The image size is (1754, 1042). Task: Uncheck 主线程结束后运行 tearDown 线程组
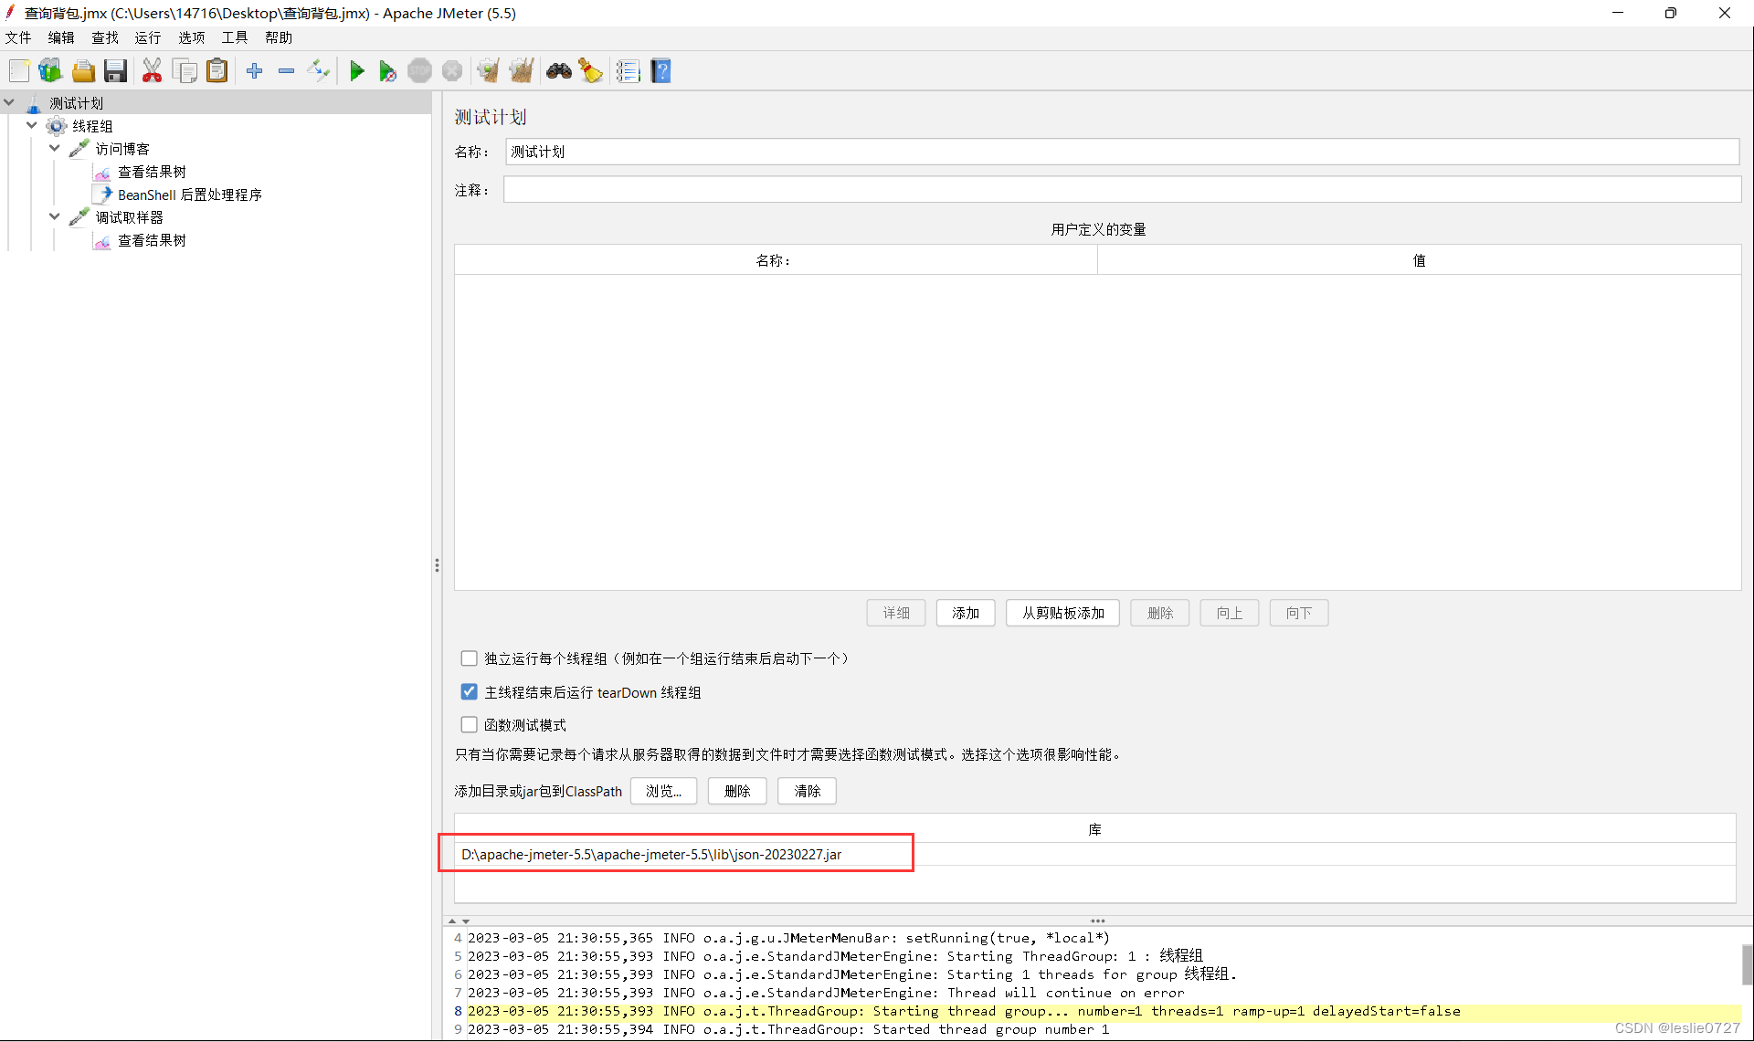point(469,691)
